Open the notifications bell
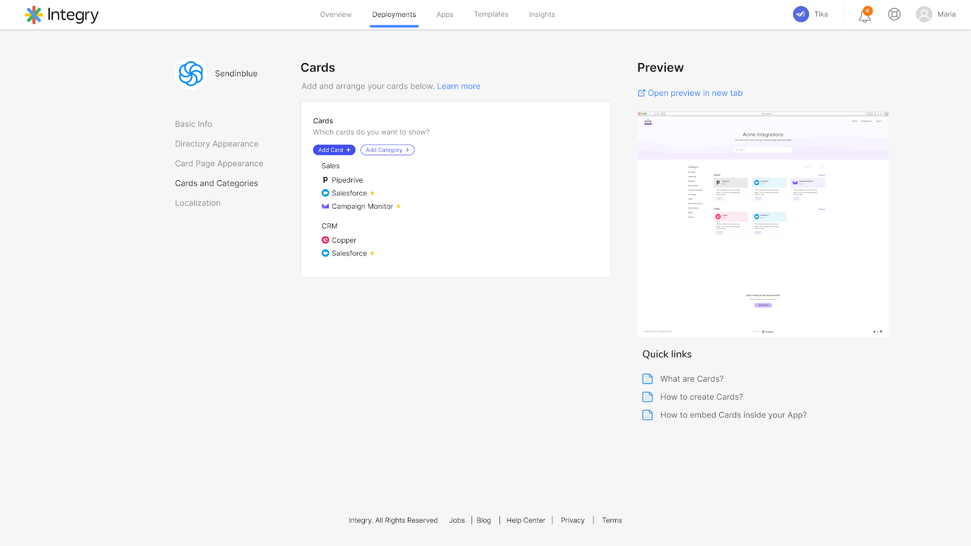The width and height of the screenshot is (971, 546). (865, 15)
